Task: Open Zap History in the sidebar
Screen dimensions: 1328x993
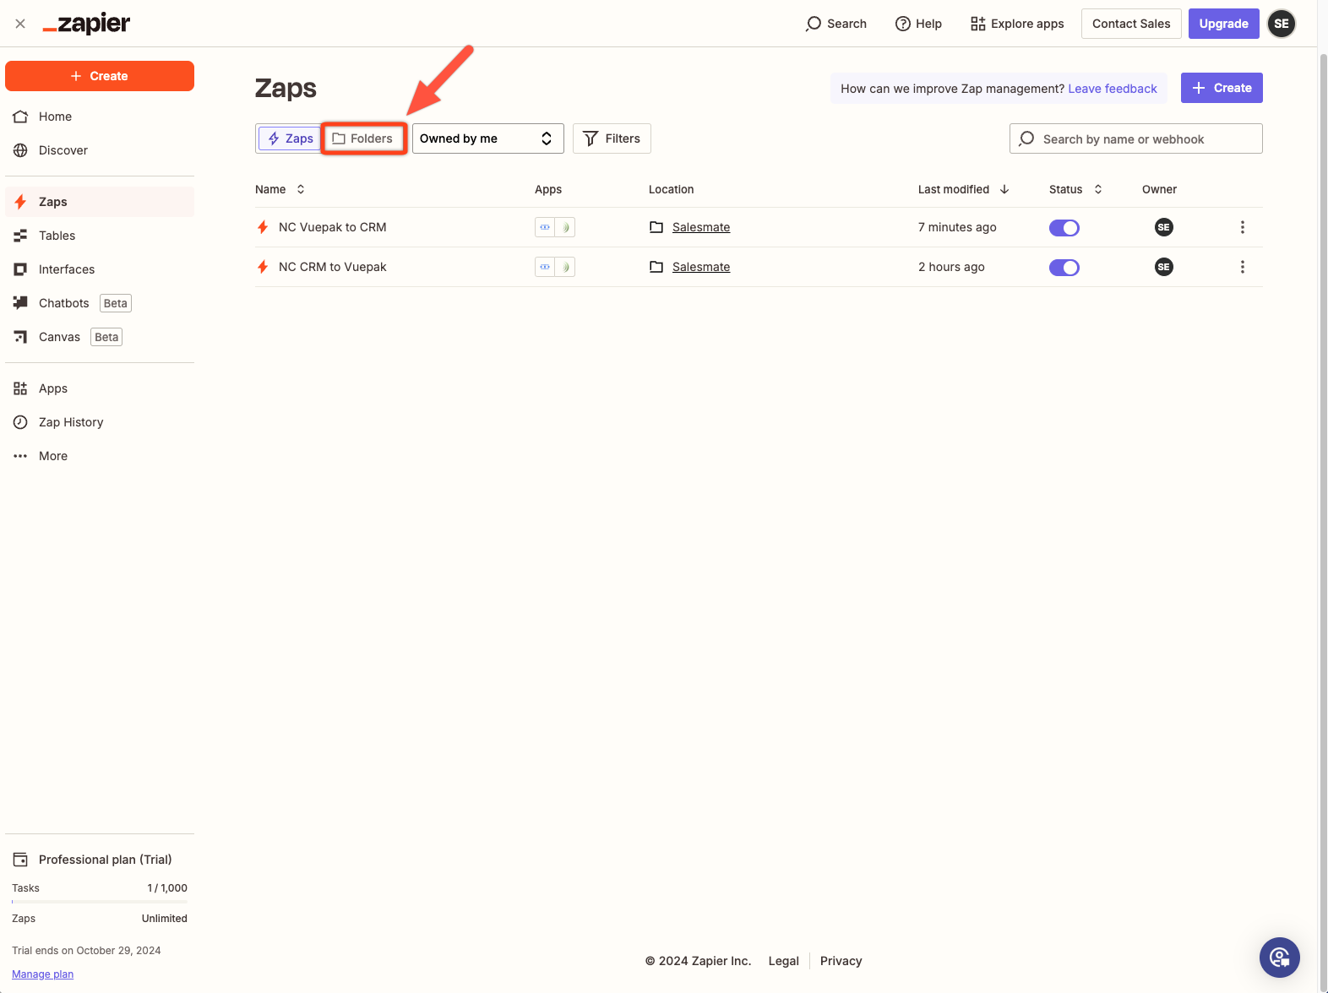Action: (100, 422)
